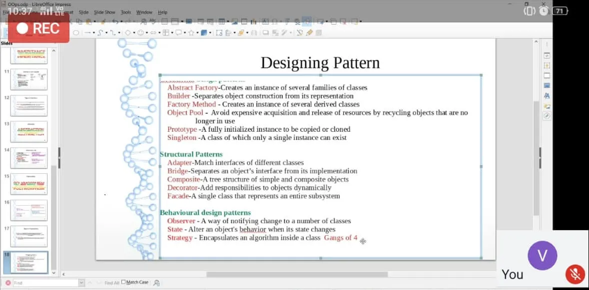Select the Flowchart shapes tool
This screenshot has height=290, width=589.
pyautogui.click(x=166, y=33)
